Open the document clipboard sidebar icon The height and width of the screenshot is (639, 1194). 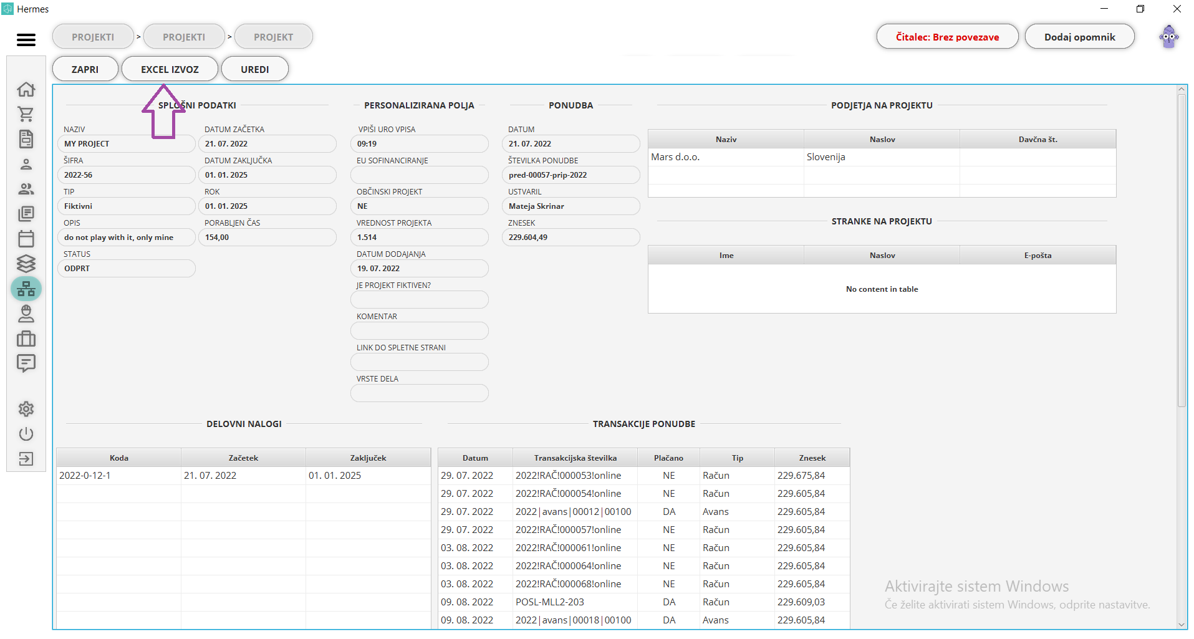26,139
